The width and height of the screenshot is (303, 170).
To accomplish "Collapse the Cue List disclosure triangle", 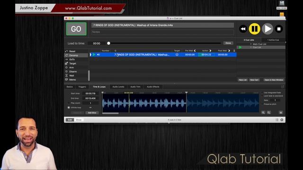I will click(251, 47).
